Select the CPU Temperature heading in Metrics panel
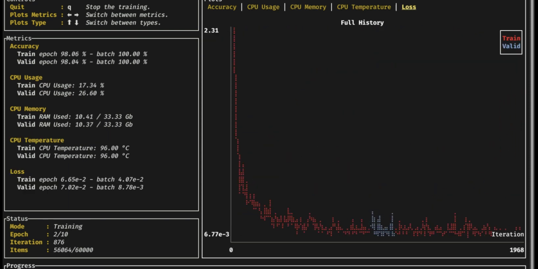Viewport: 538px width, 269px height. [x=37, y=140]
